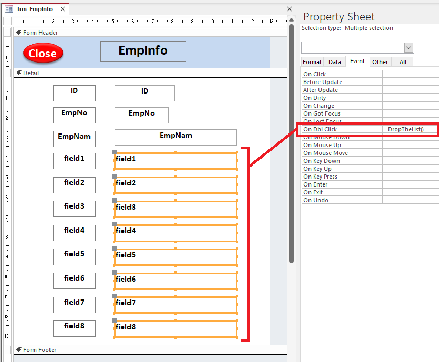439x362 pixels.
Task: Select the ID text box control
Action: [x=144, y=93]
